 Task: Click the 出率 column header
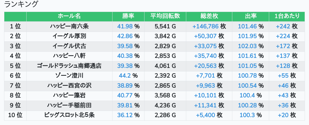click(250, 16)
